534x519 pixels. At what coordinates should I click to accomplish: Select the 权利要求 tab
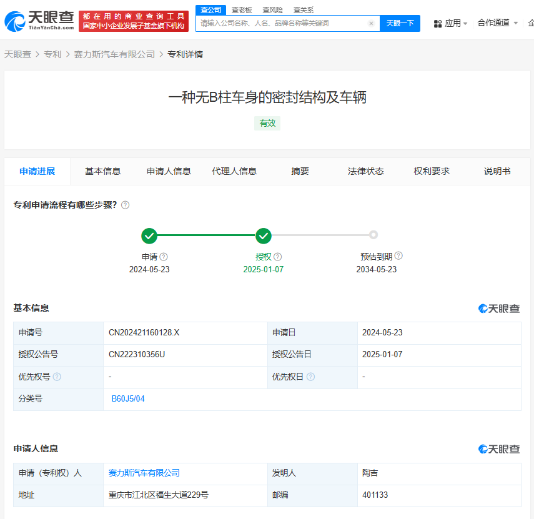coord(432,171)
